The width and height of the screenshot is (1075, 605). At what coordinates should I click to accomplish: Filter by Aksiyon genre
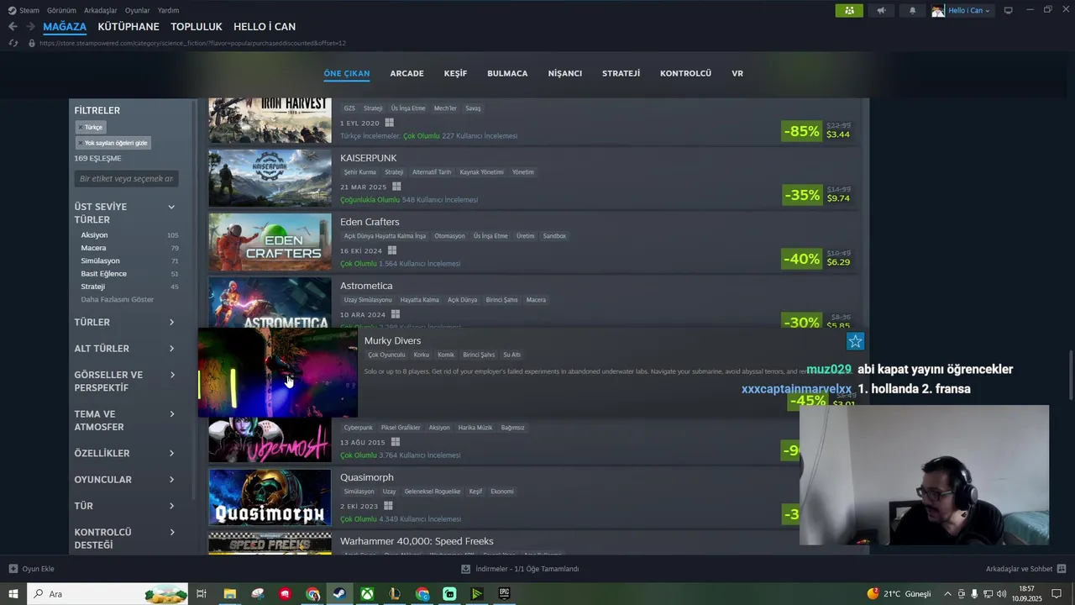[x=94, y=235]
